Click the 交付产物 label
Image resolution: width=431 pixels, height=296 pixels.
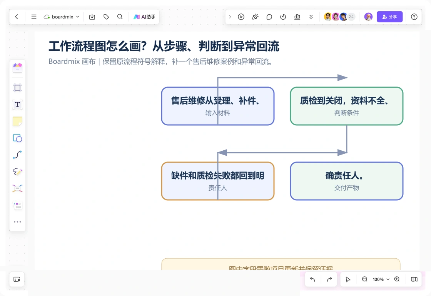[x=347, y=188]
